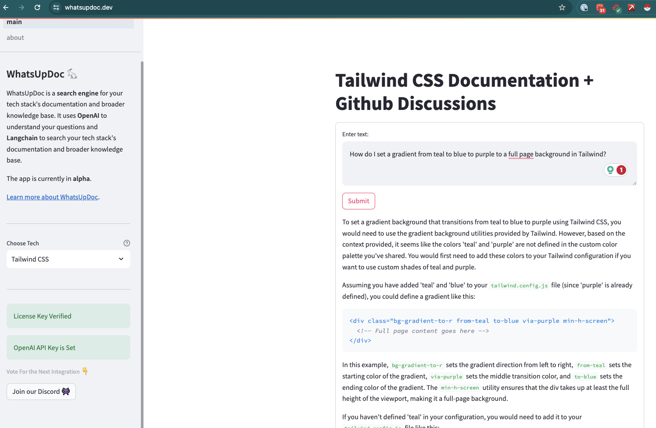Open Learn more about WhatsUpDoc link
656x428 pixels.
click(52, 197)
